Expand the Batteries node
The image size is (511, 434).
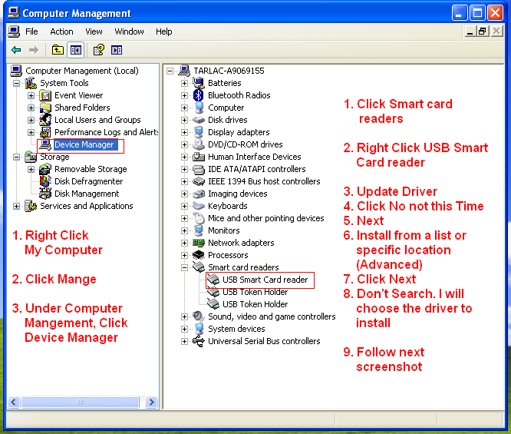pyautogui.click(x=184, y=83)
